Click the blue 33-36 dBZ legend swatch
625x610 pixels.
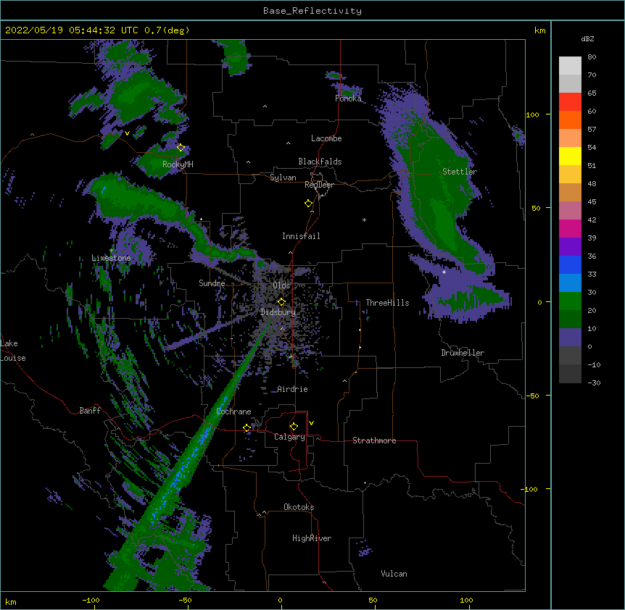tap(570, 264)
